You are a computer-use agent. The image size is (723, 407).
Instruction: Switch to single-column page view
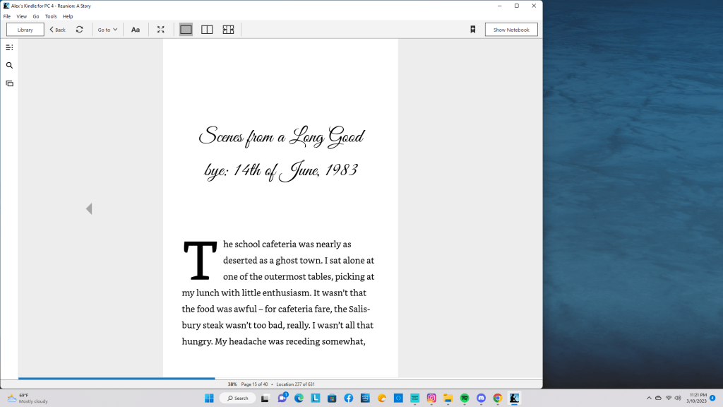coord(186,30)
